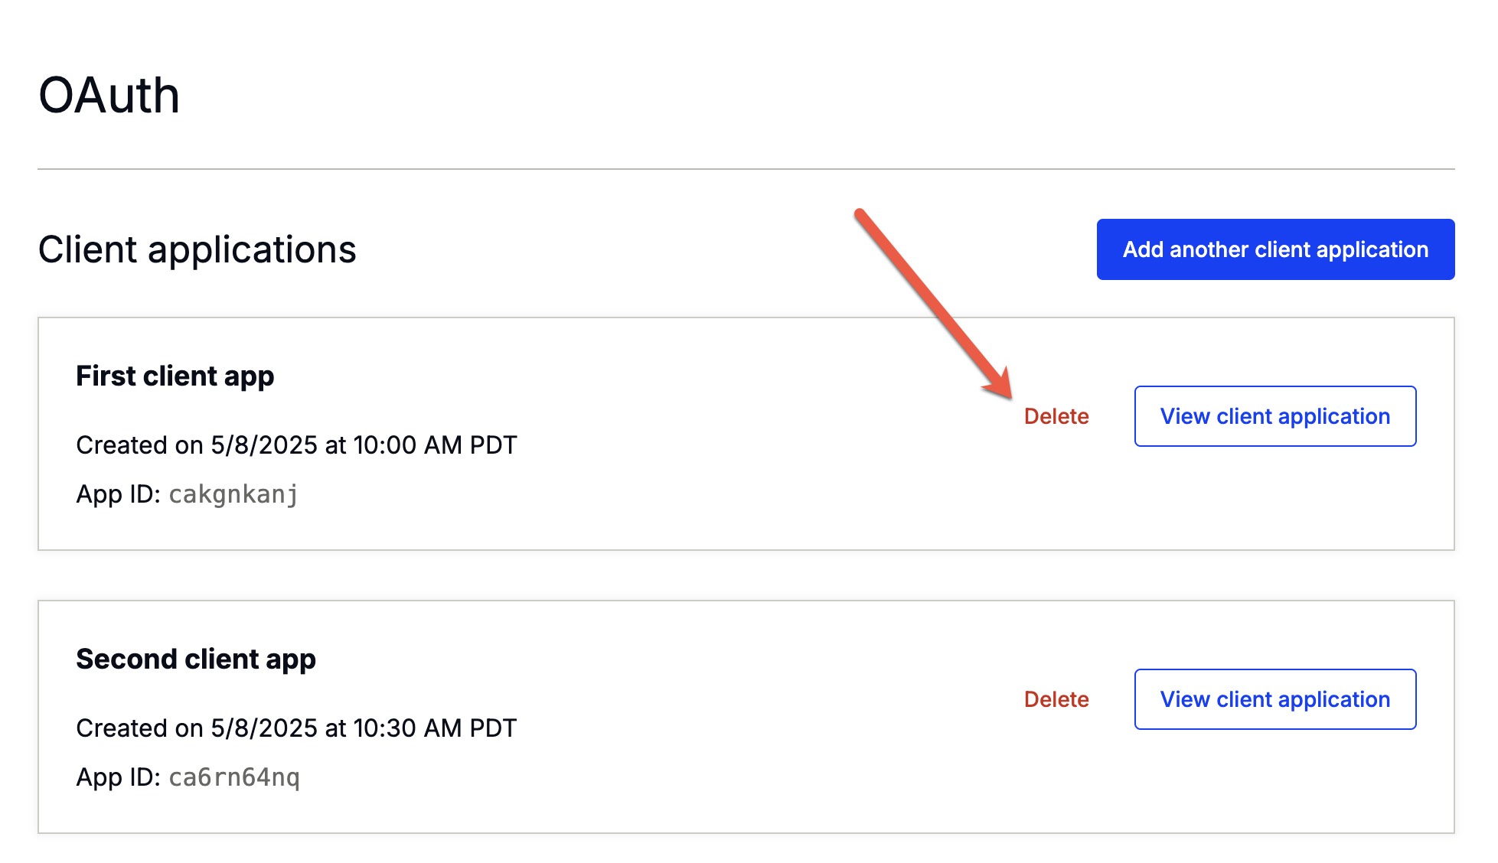
Task: Click the OAuth page heading
Action: pyautogui.click(x=109, y=96)
